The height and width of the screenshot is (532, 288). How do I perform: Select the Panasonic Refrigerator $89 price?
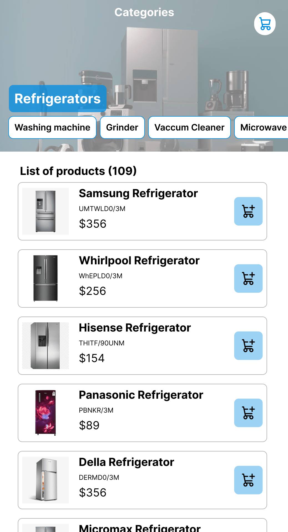(89, 425)
